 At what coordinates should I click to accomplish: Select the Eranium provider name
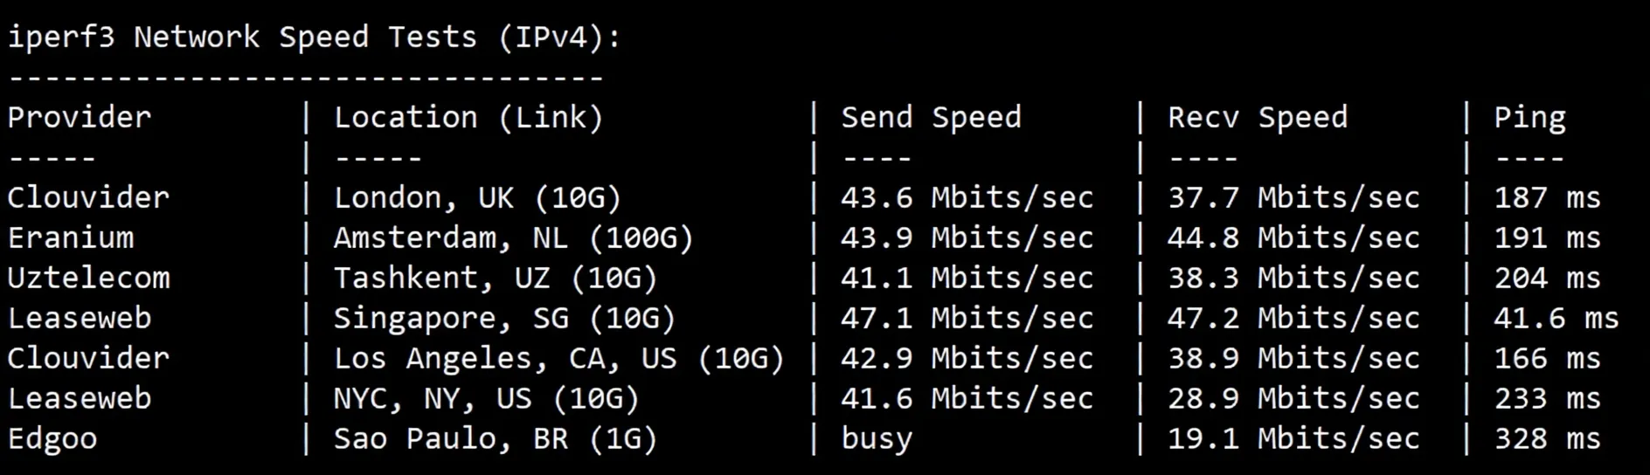pos(71,237)
